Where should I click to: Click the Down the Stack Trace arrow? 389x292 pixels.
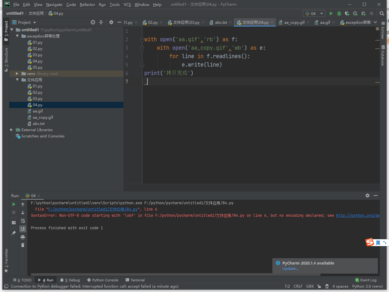[x=23, y=213]
